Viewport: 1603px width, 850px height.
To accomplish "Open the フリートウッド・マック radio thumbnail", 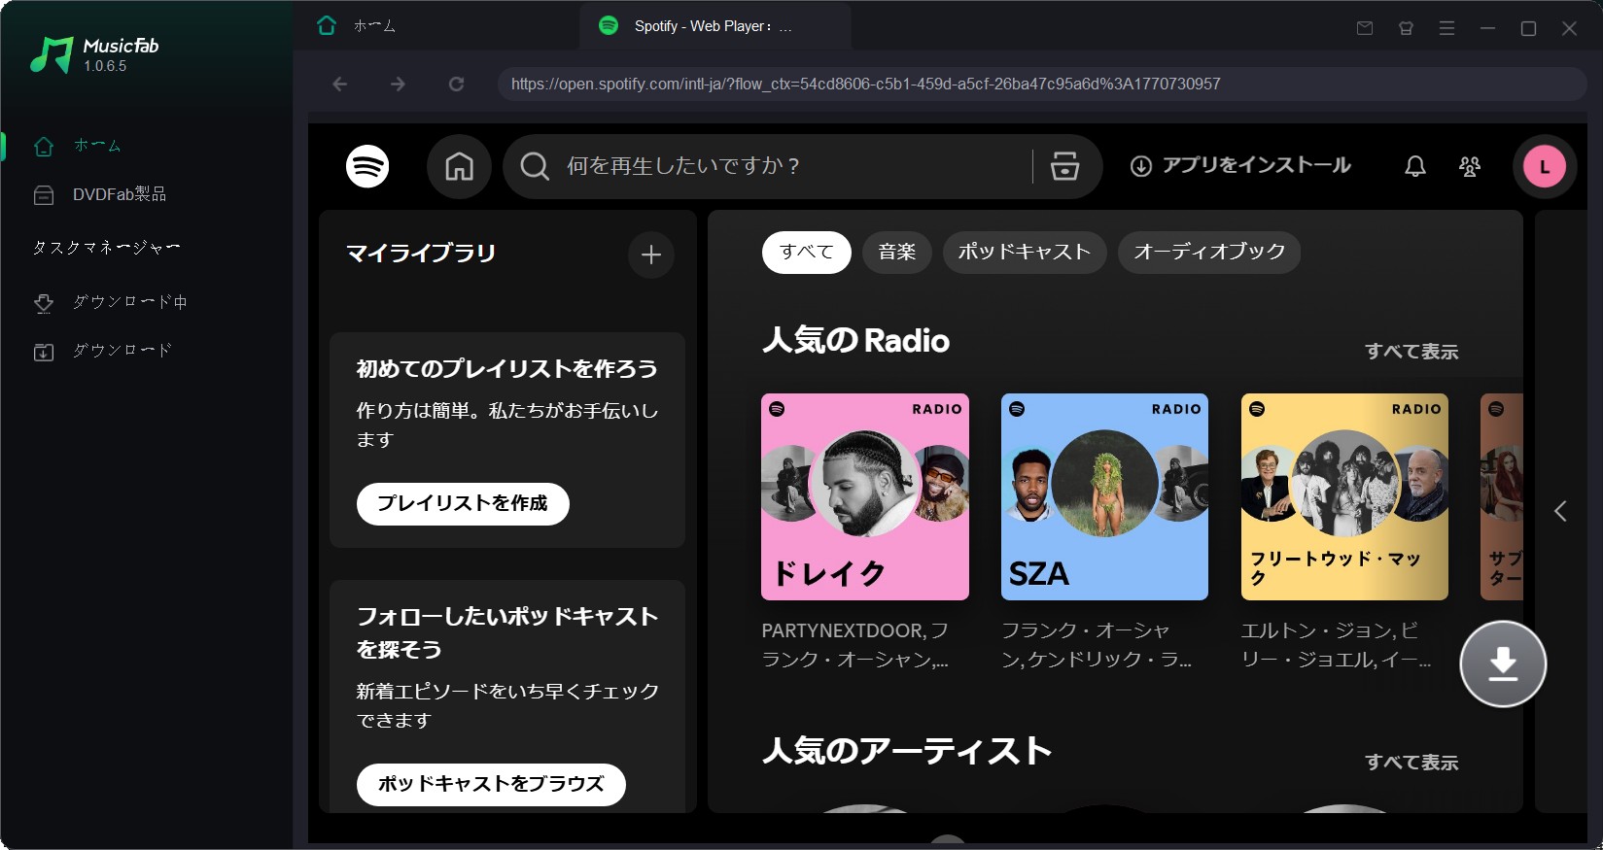I will pos(1344,496).
